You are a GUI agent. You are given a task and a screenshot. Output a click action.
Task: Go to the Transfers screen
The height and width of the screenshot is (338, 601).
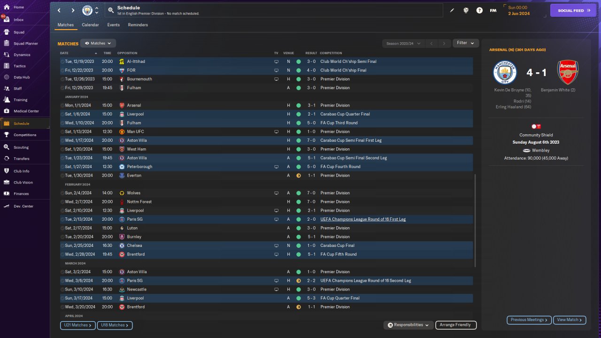click(22, 159)
